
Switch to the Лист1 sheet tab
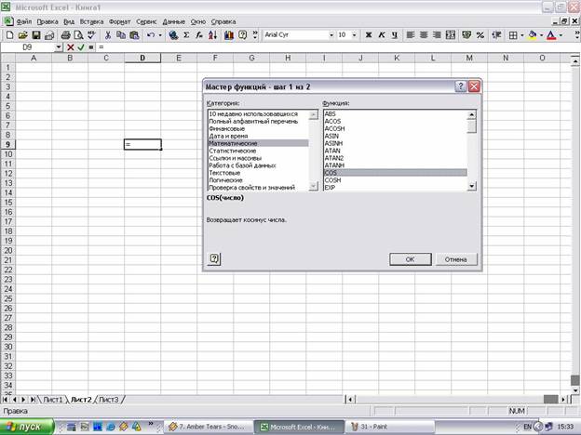click(53, 400)
